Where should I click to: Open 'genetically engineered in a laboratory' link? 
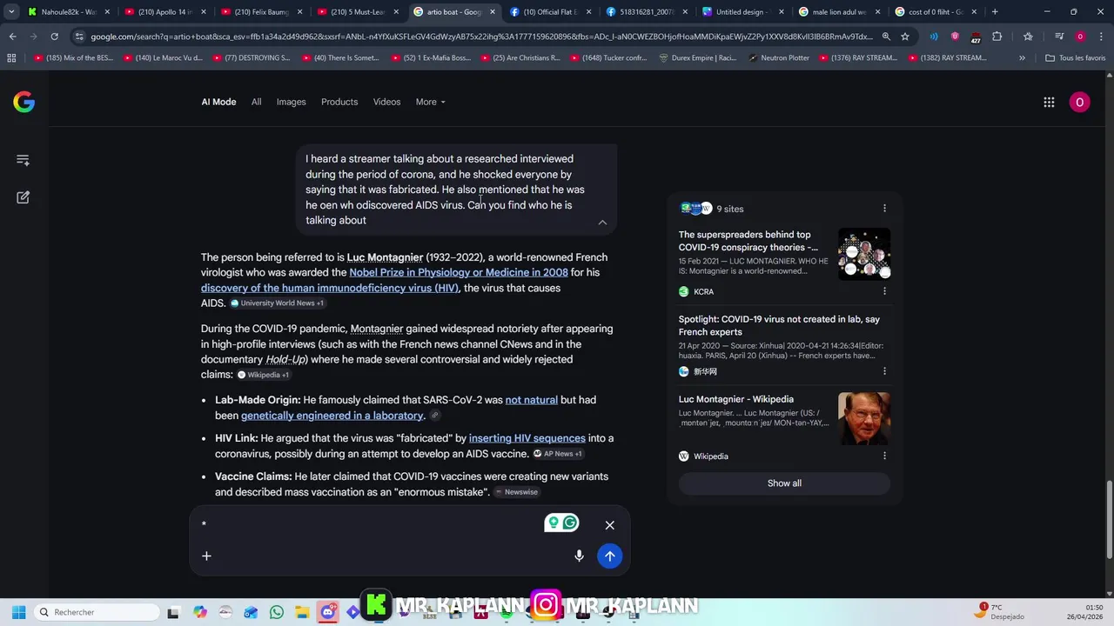pos(332,416)
